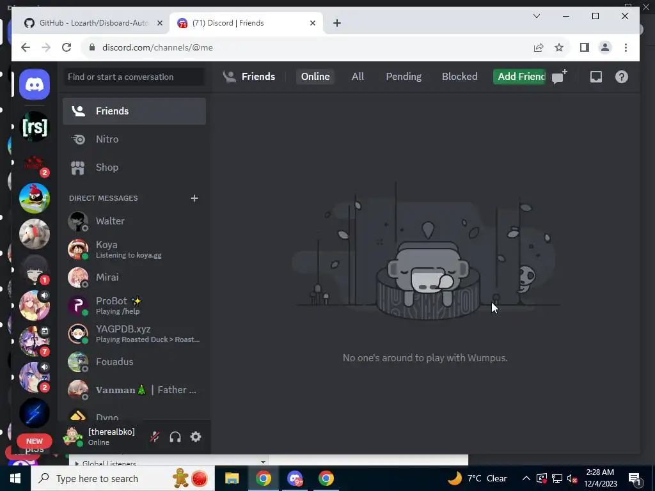Open the tab search dropdown arrow
Image resolution: width=655 pixels, height=491 pixels.
(x=537, y=16)
